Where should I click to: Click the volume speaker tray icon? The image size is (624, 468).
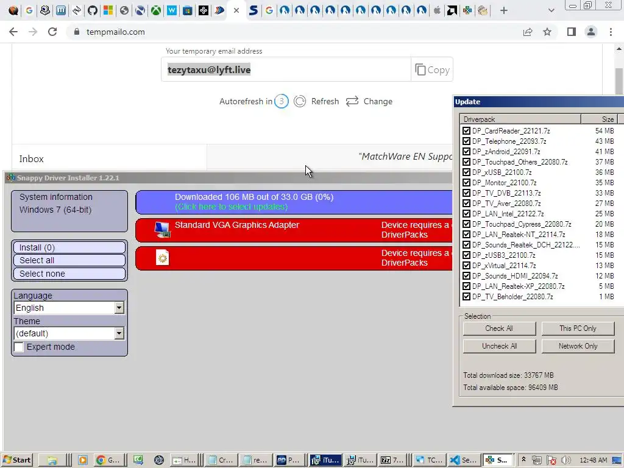click(566, 460)
